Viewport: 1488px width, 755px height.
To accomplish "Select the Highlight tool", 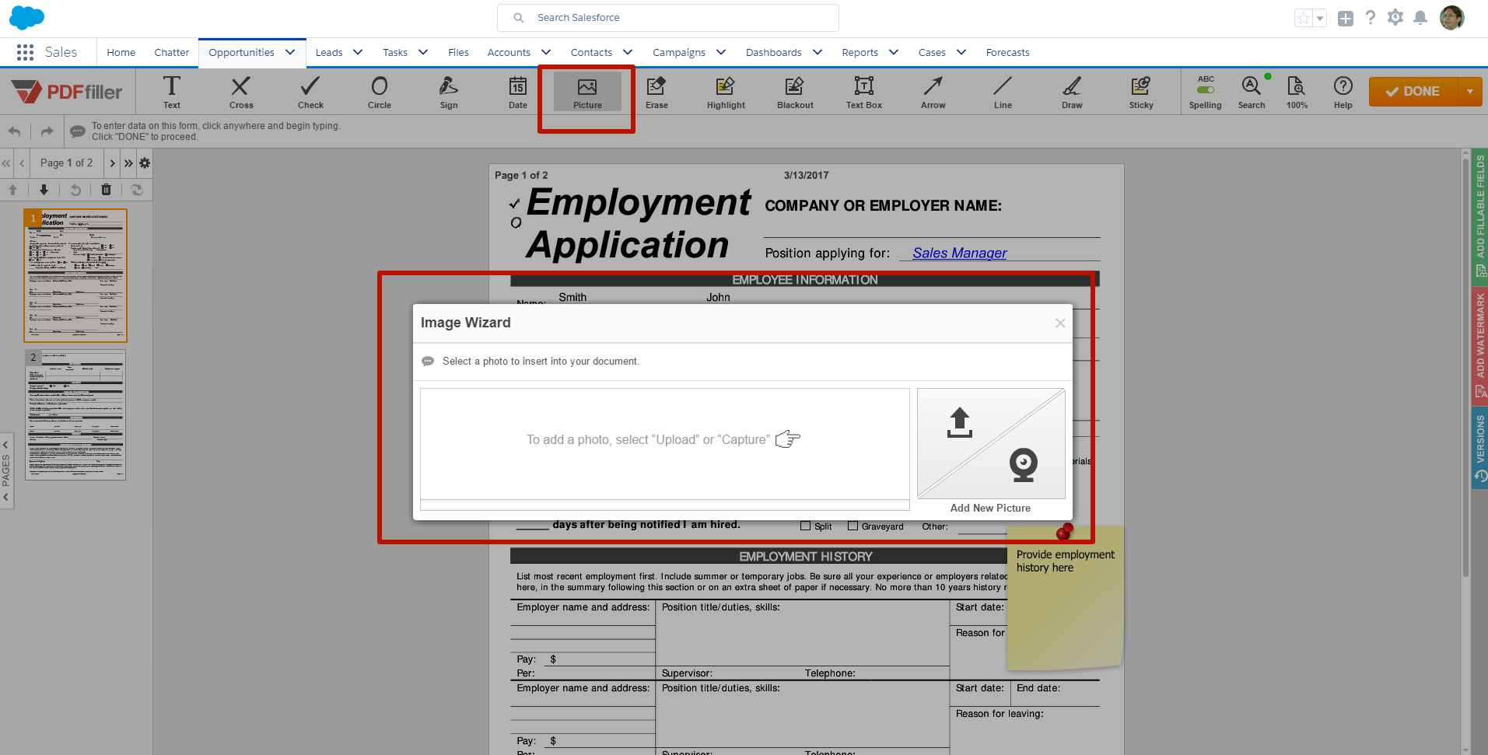I will coord(726,92).
